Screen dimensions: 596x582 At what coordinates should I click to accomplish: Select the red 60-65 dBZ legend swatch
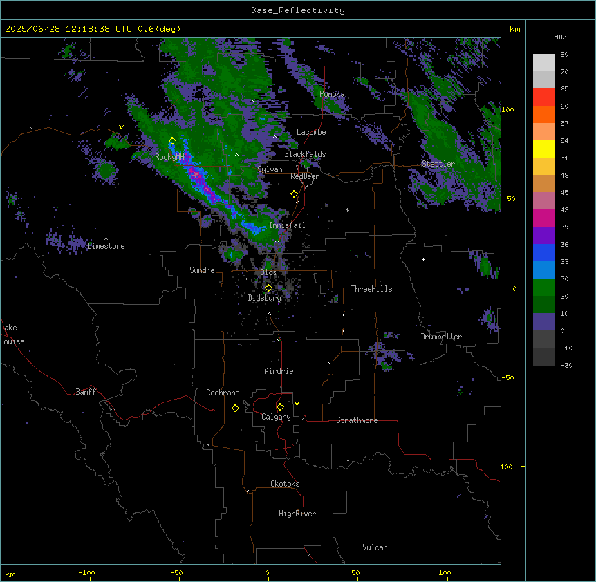click(x=543, y=97)
